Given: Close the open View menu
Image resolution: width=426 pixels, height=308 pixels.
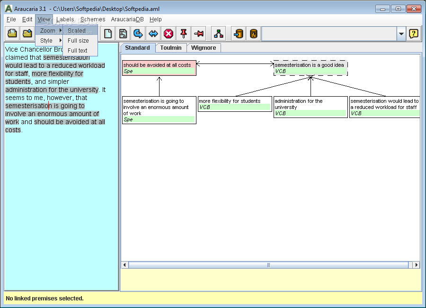Looking at the screenshot, I should (x=44, y=19).
